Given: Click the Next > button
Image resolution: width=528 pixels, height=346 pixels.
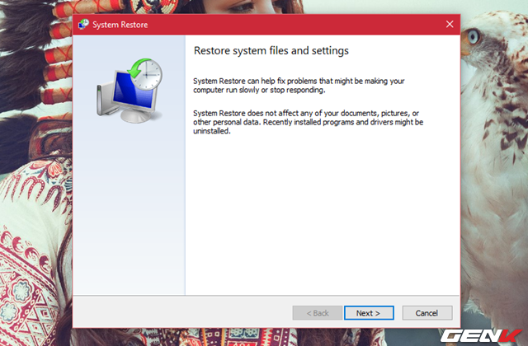Looking at the screenshot, I should tap(369, 313).
